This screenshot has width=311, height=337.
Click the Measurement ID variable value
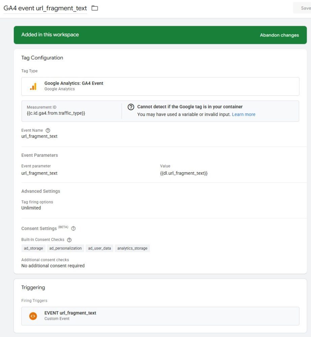click(x=56, y=113)
